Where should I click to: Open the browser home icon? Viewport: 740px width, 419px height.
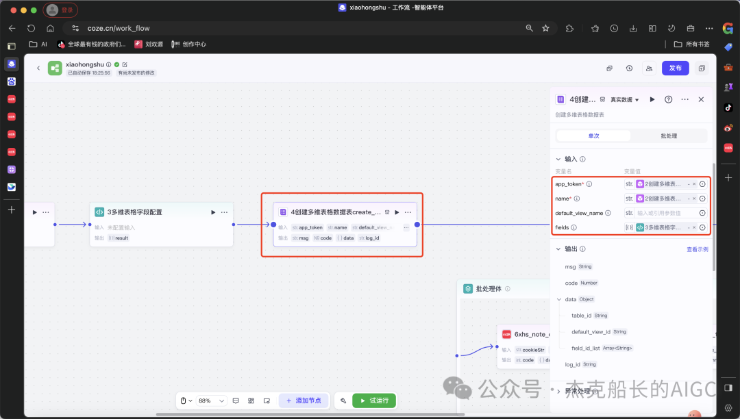pos(50,28)
